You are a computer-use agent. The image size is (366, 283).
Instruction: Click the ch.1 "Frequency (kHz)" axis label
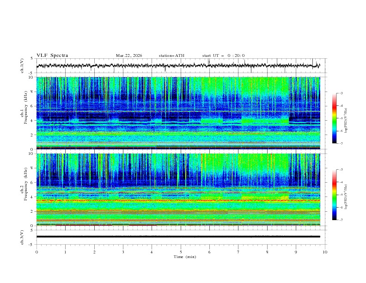[26, 107]
